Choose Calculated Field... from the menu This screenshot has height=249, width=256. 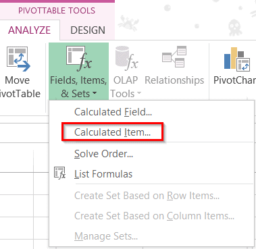coord(113,112)
